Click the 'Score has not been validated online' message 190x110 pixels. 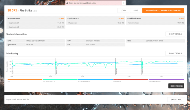pos(83,3)
